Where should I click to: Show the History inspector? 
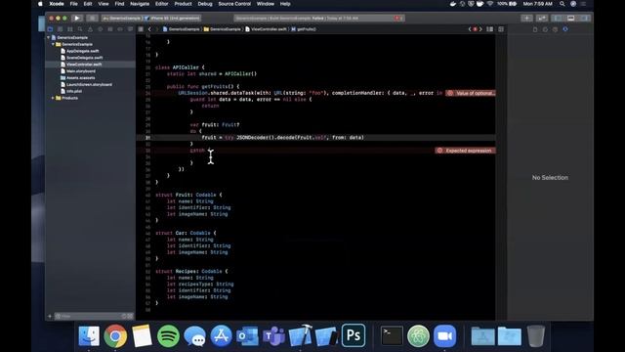545,29
